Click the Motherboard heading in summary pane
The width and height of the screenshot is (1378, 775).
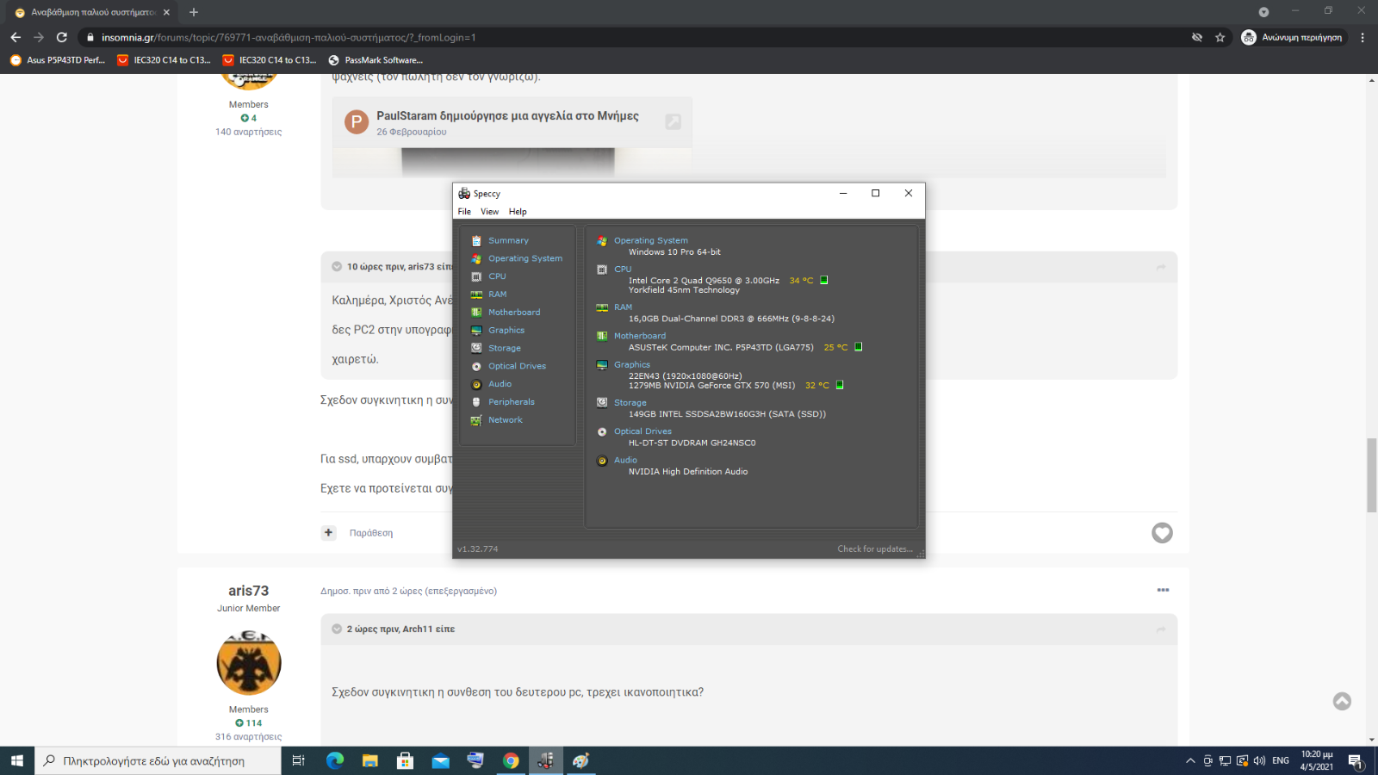[640, 336]
